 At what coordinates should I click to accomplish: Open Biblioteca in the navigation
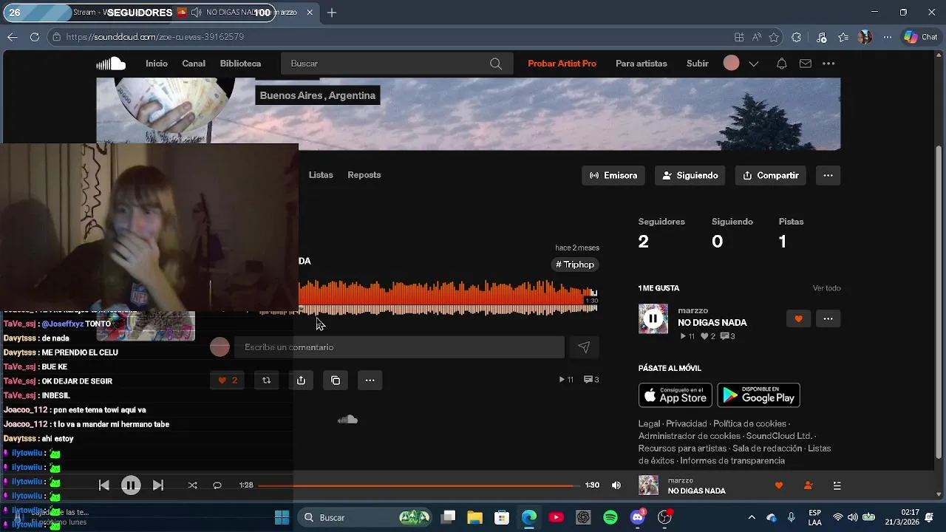pos(240,64)
